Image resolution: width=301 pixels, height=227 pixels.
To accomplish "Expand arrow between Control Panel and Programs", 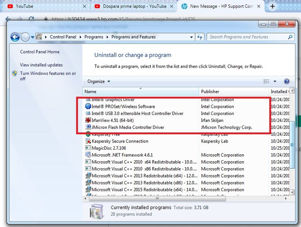I will 80,37.
